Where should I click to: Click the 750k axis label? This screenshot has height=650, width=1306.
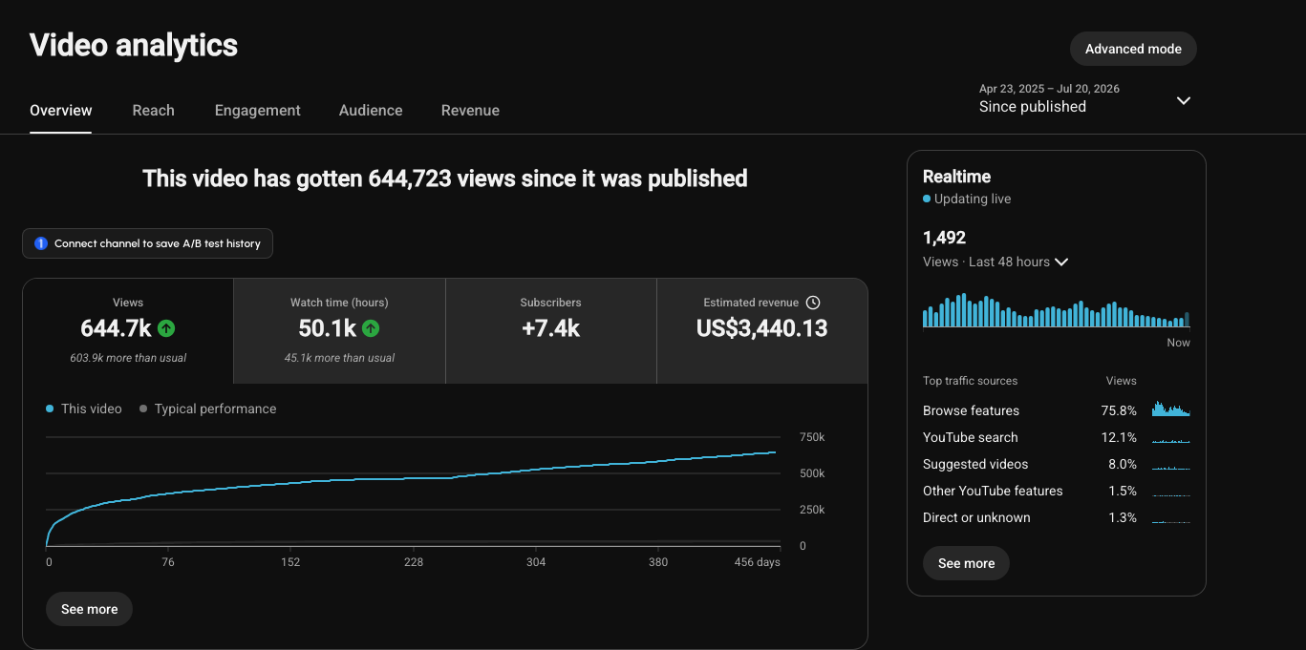pyautogui.click(x=812, y=437)
